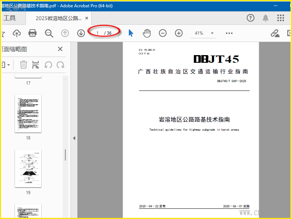
Task: Click the thumbnail panel scrollbar handle
Action: [x=65, y=155]
